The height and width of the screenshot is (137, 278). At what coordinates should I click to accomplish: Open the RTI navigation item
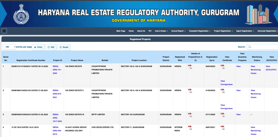[x=150, y=31]
